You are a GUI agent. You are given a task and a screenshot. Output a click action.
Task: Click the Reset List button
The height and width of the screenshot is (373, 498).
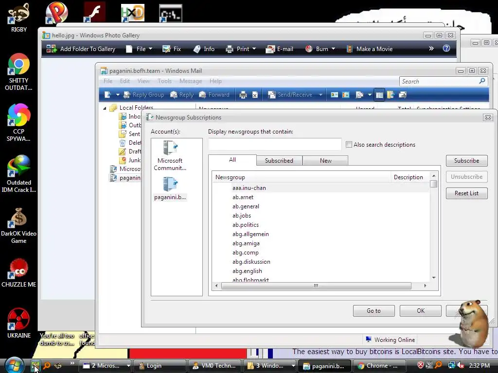point(466,193)
